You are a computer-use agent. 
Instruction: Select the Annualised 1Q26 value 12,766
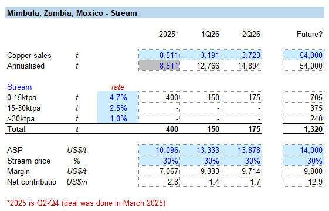click(201, 66)
